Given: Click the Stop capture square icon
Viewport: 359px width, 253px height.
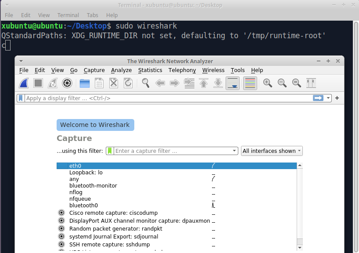Looking at the screenshot, I should pyautogui.click(x=38, y=83).
